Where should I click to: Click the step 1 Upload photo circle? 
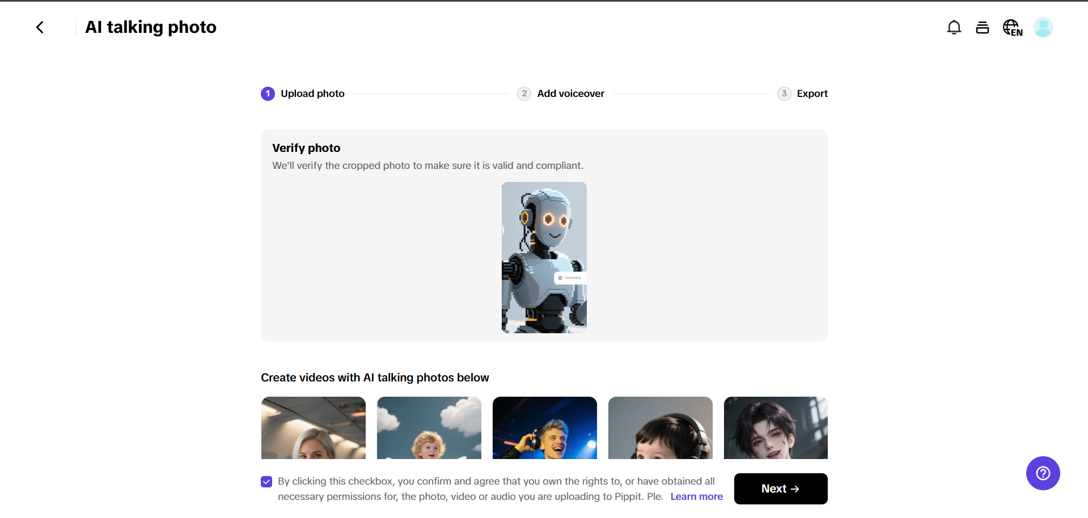268,94
